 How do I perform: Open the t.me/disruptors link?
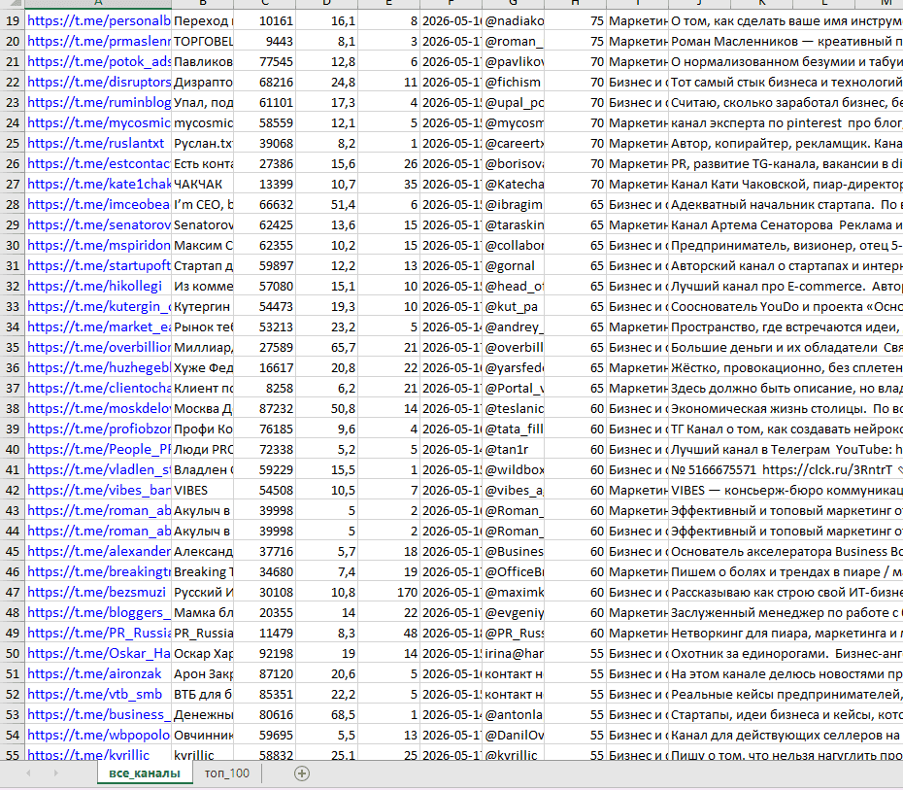[x=98, y=82]
